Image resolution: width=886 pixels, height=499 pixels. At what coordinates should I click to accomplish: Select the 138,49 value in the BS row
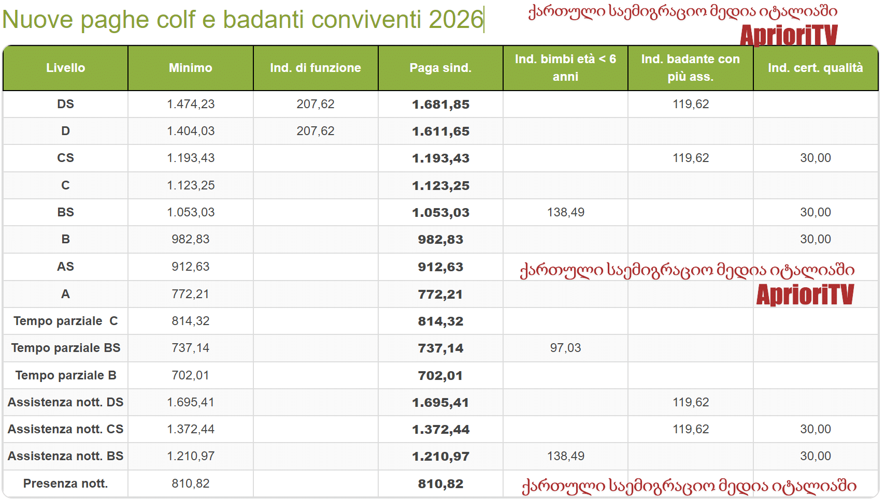(565, 212)
